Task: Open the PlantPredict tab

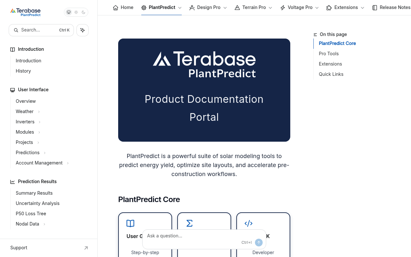Action: 162,7
